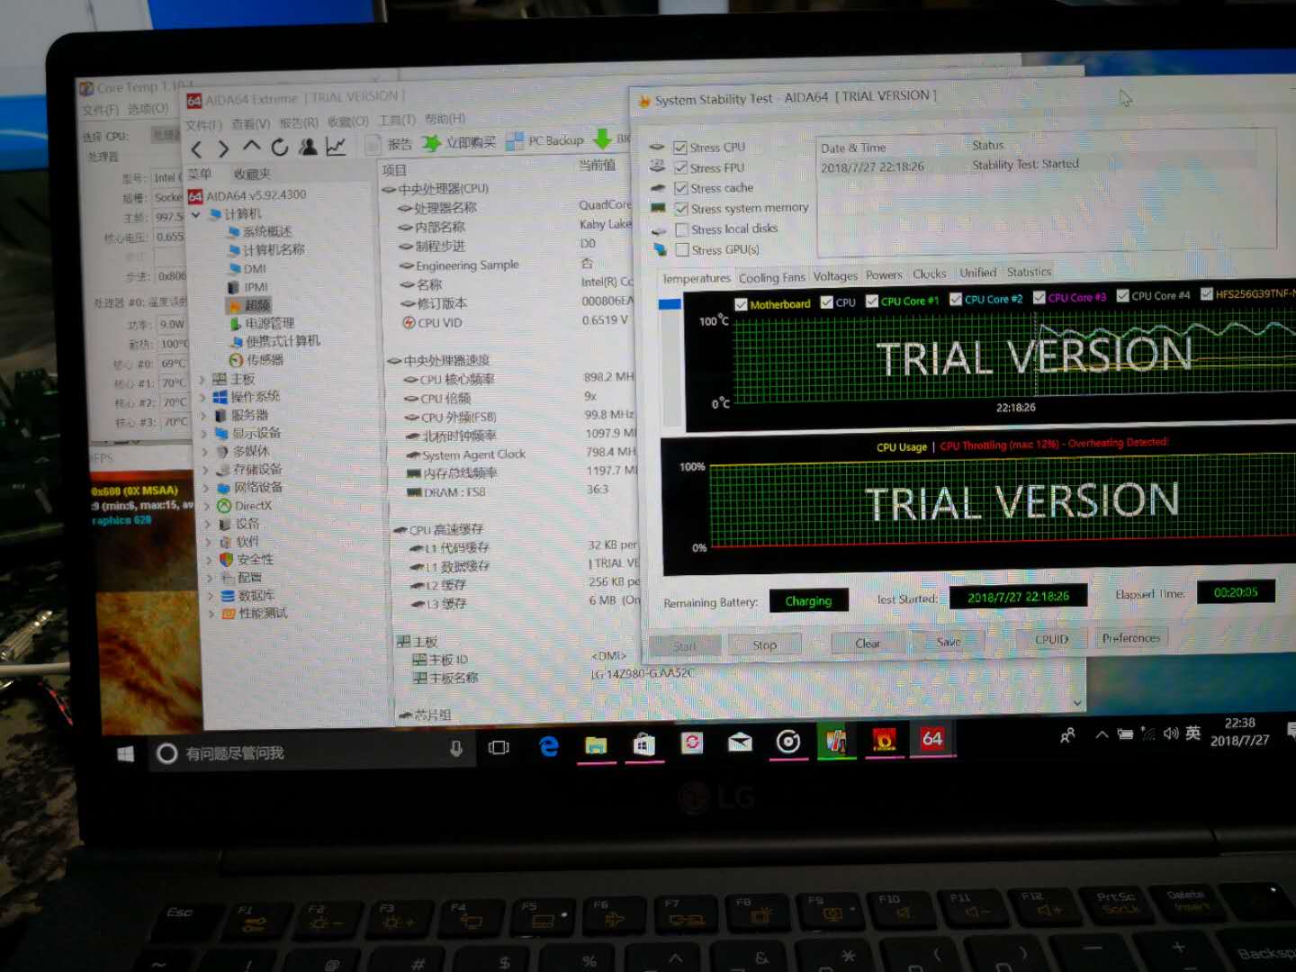Click the Cortana microphone icon

click(x=456, y=749)
